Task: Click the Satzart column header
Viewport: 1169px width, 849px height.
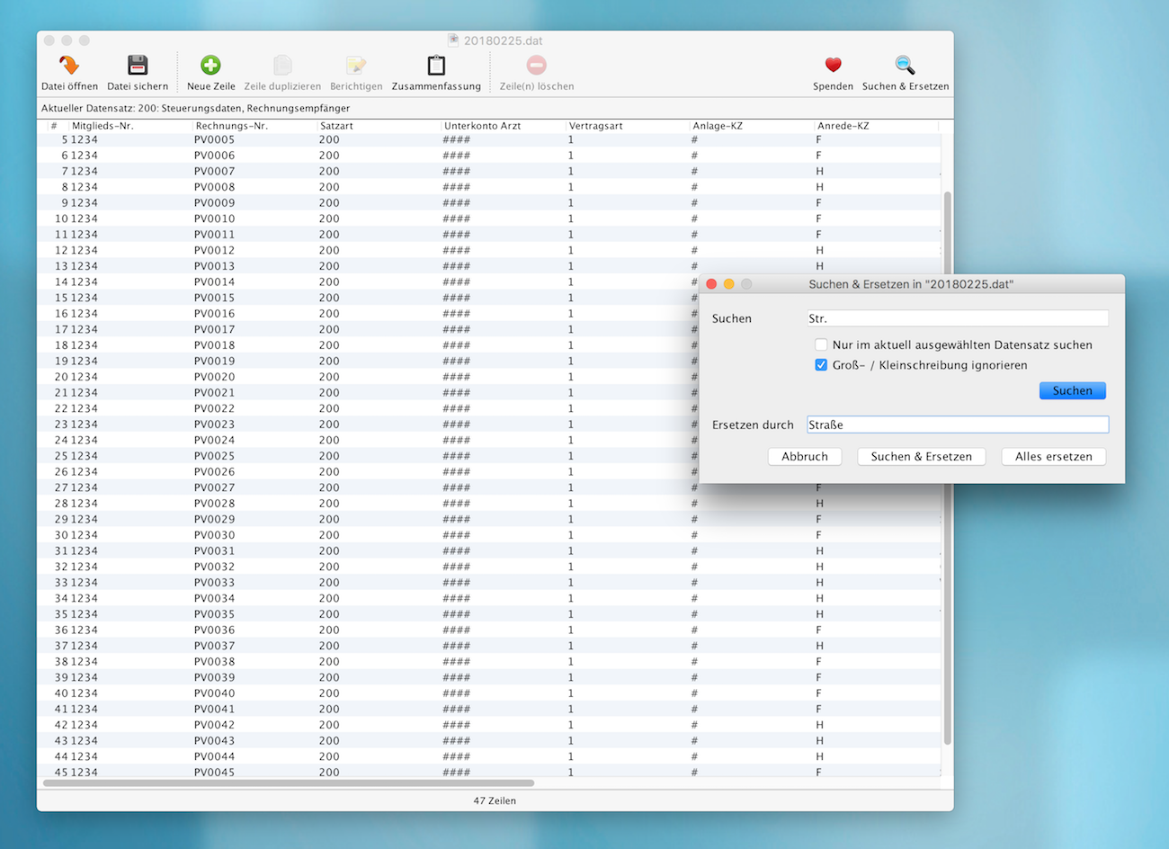Action: (337, 126)
